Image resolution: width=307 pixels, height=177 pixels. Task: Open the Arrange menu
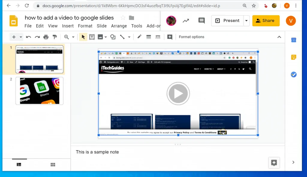(119, 26)
